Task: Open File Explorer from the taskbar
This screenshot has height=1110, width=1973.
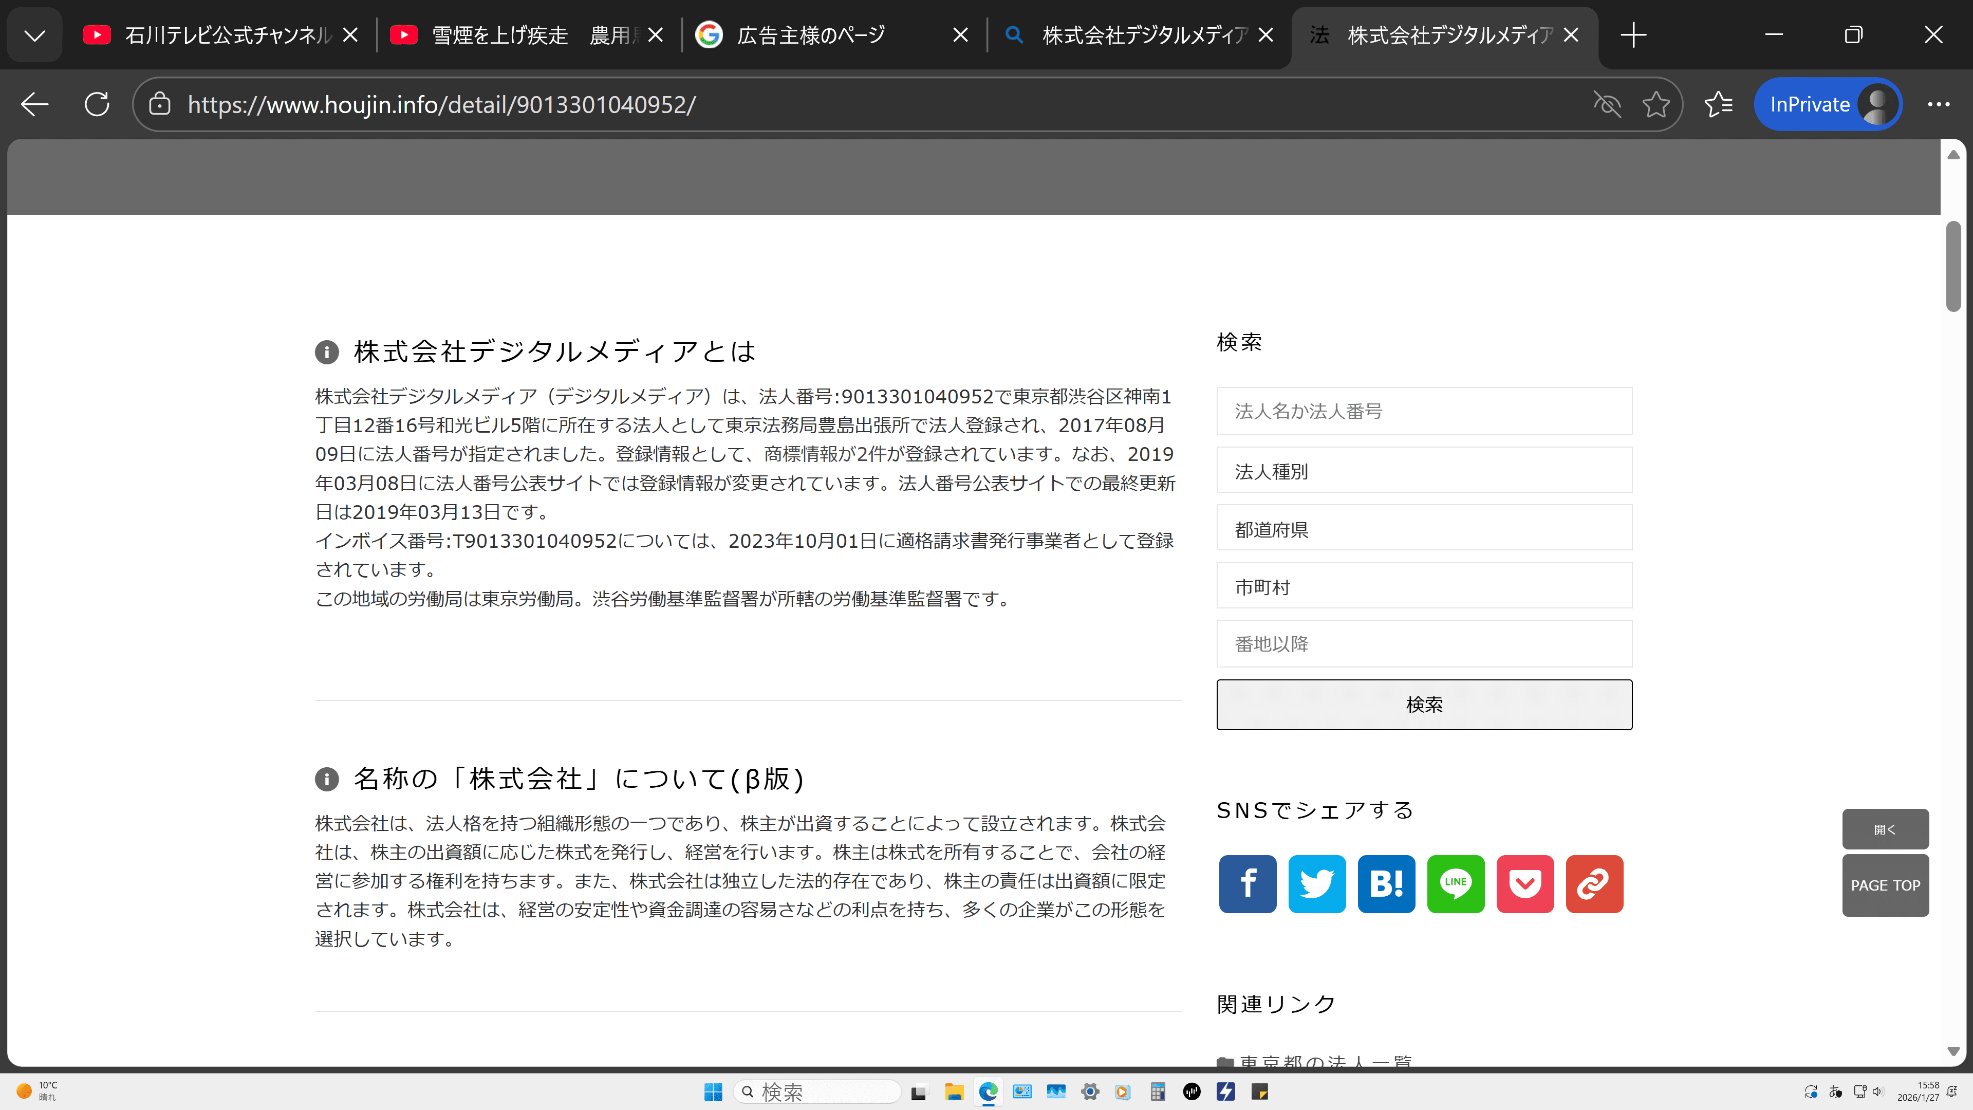Action: [x=954, y=1091]
